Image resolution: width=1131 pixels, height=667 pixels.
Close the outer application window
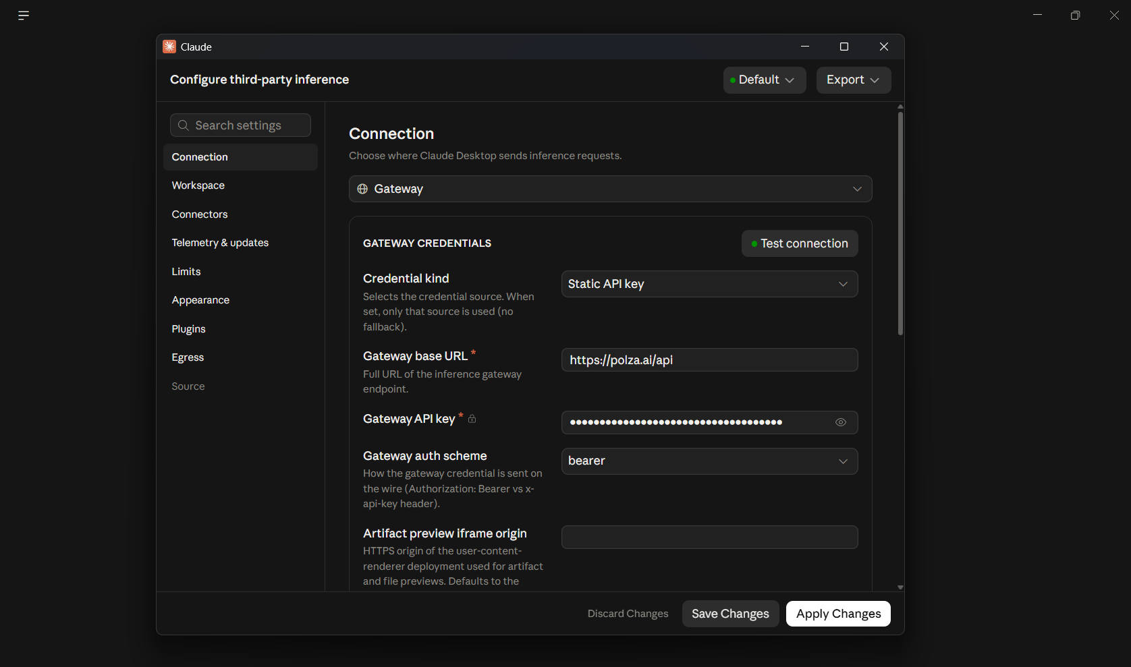(x=1114, y=15)
